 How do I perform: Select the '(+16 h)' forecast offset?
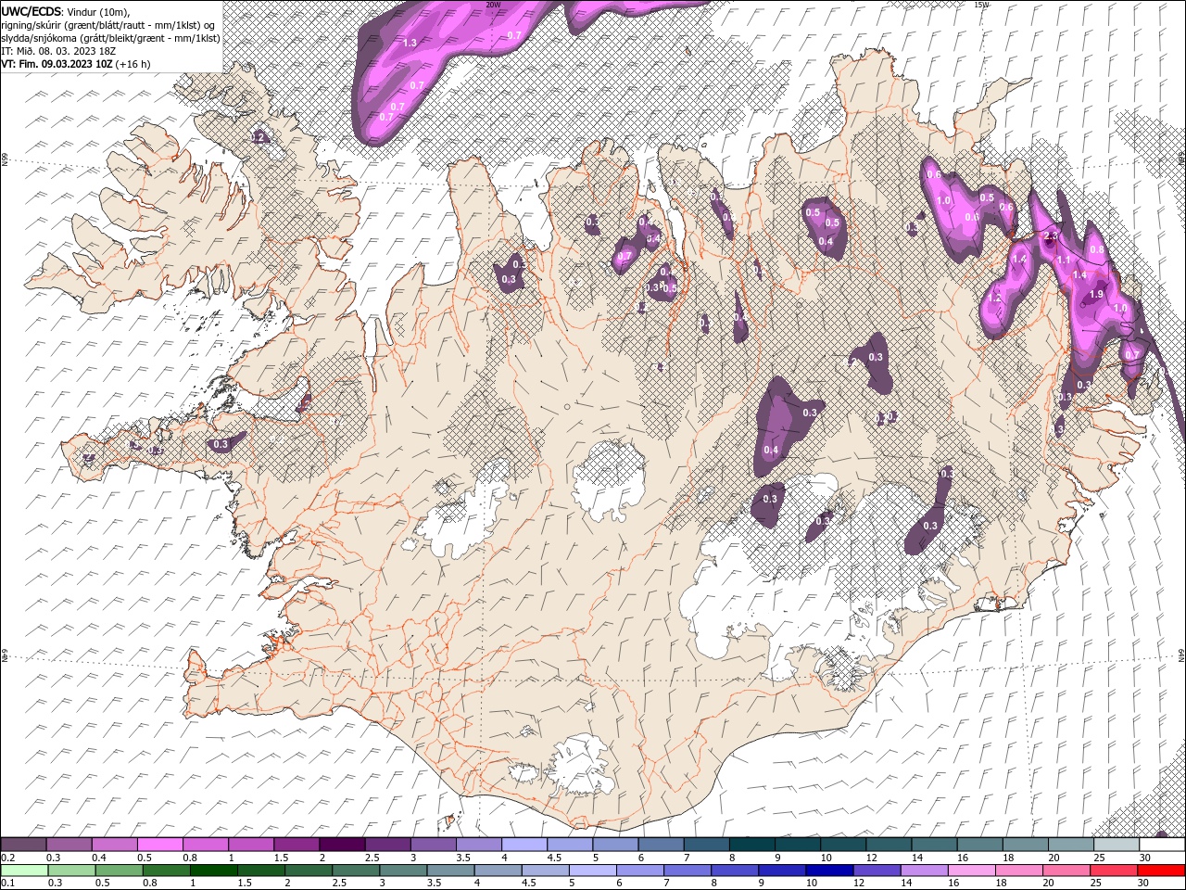[x=133, y=64]
